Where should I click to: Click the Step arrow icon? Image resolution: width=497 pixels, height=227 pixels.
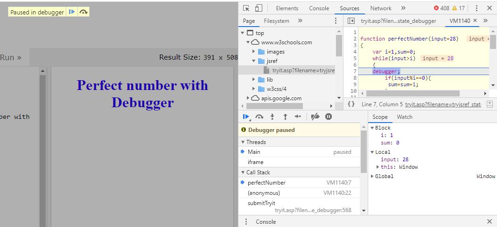click(298, 117)
